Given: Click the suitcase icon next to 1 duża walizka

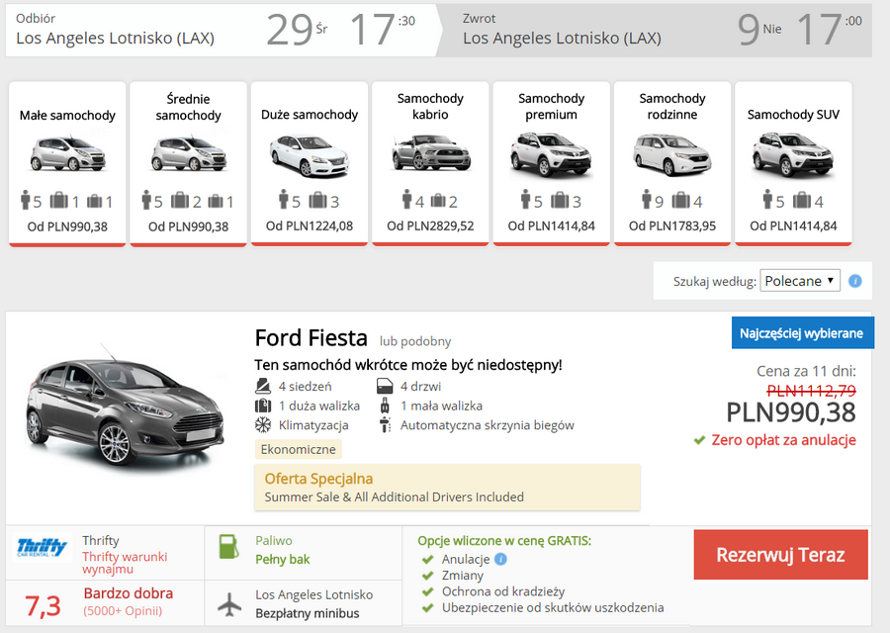Looking at the screenshot, I should 263,406.
